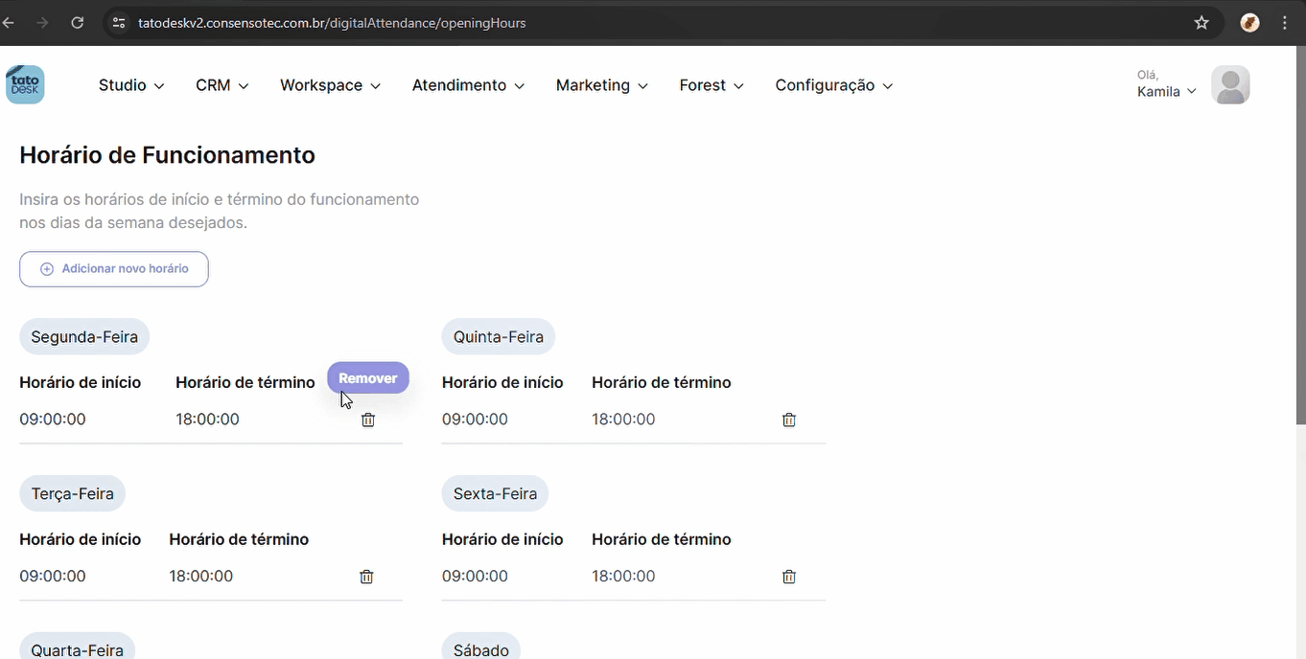Reload the page in the browser
Screen dimensions: 1306x659
click(x=78, y=23)
